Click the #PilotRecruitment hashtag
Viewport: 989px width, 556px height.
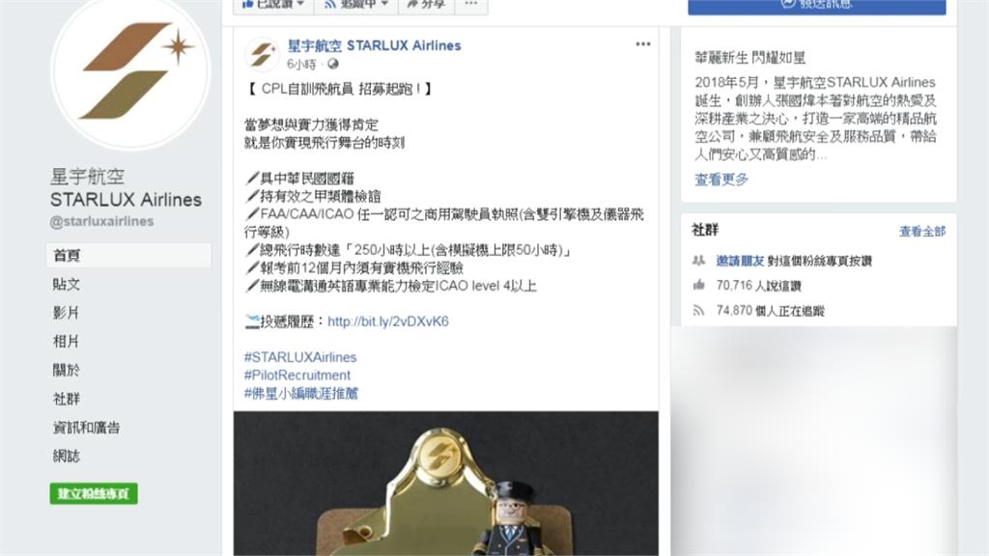(297, 375)
